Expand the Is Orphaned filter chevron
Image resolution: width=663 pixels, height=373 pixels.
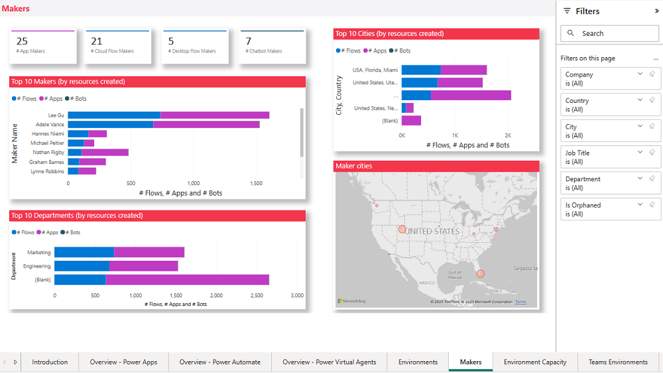(640, 204)
